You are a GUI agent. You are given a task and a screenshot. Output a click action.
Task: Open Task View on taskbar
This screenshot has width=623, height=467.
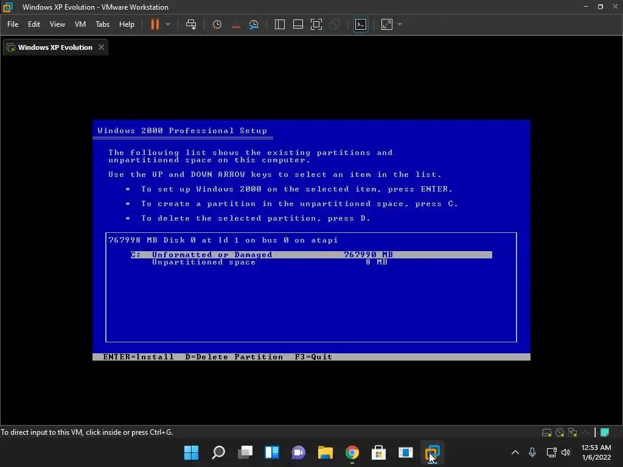(x=245, y=452)
